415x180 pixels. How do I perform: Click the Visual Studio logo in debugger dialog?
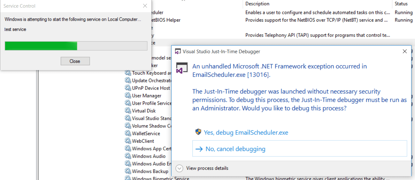tap(182, 68)
